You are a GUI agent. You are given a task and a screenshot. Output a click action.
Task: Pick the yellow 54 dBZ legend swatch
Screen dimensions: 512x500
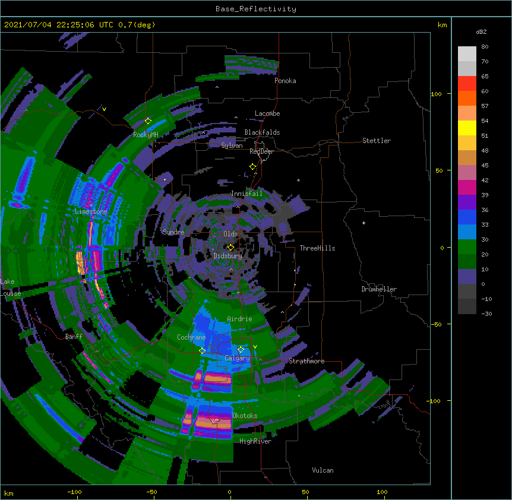pyautogui.click(x=467, y=128)
